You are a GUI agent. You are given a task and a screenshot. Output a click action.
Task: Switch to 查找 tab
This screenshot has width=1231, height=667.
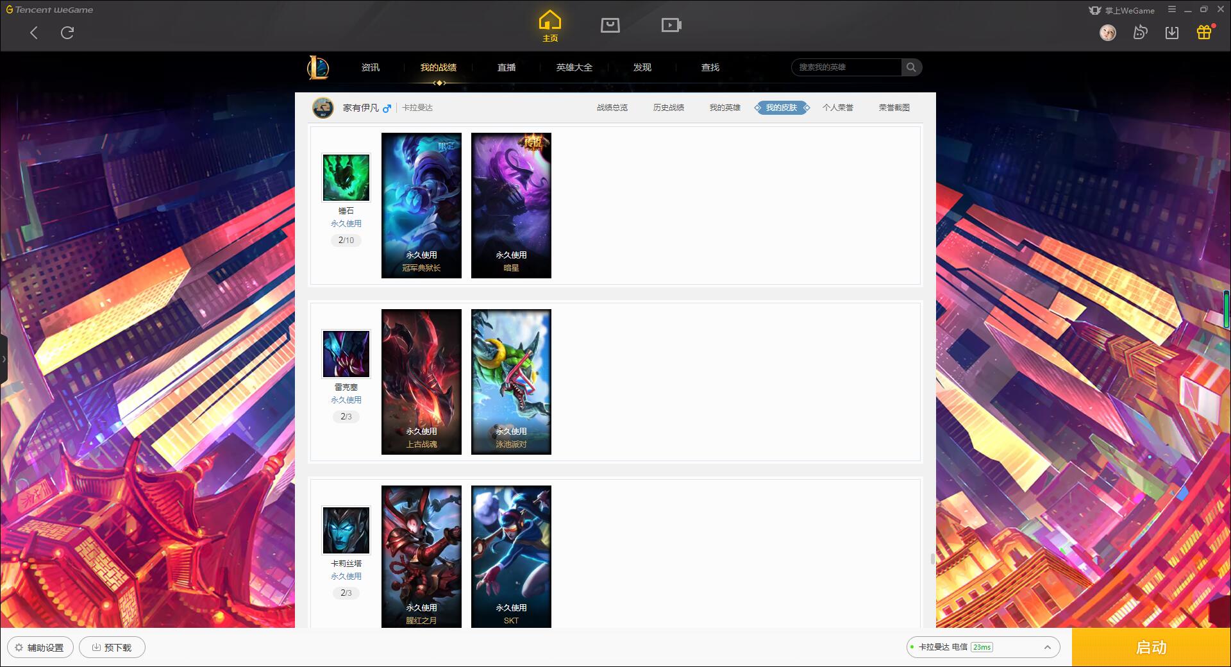point(710,67)
